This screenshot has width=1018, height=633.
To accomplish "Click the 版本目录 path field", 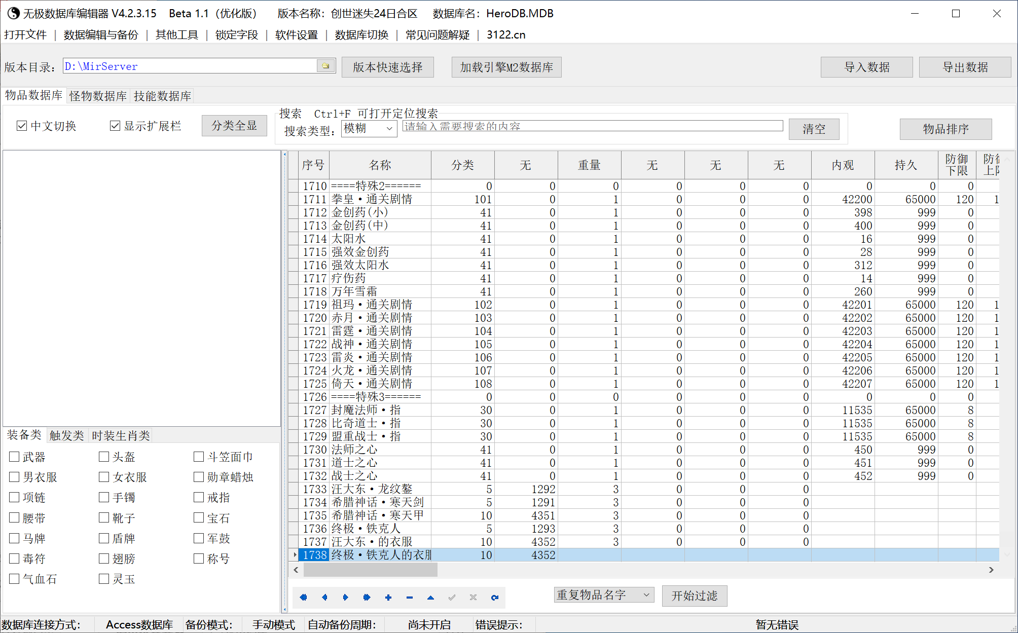I will click(190, 66).
